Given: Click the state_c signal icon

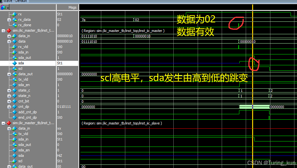Looking at the screenshot, I should tap(14, 91).
